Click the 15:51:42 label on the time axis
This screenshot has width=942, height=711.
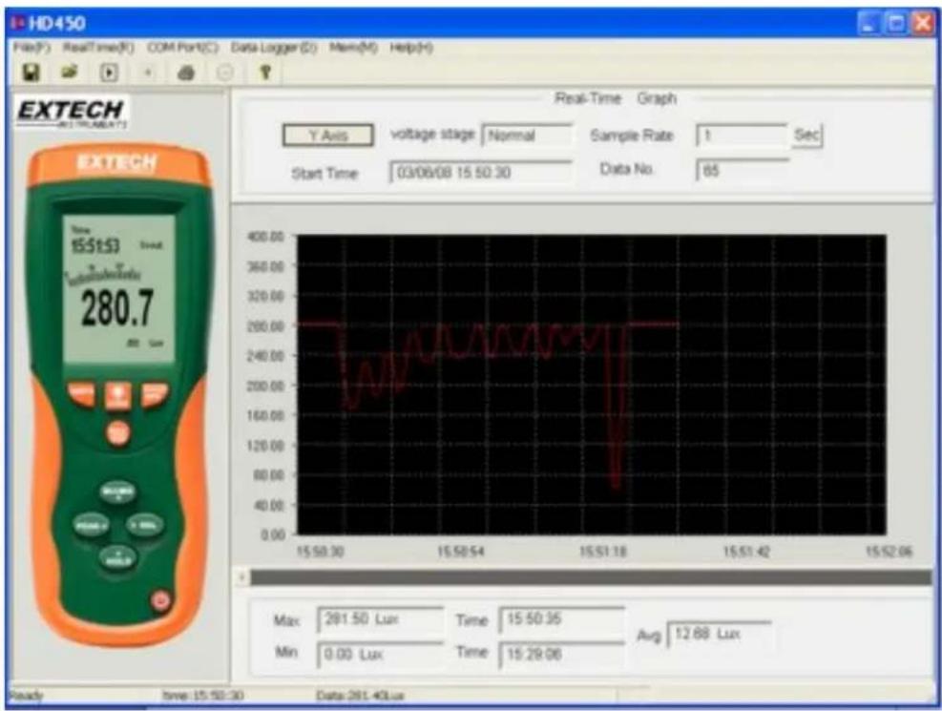pyautogui.click(x=746, y=552)
